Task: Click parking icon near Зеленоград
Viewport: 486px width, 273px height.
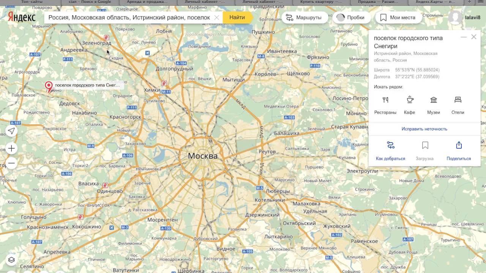Action: 107,38
